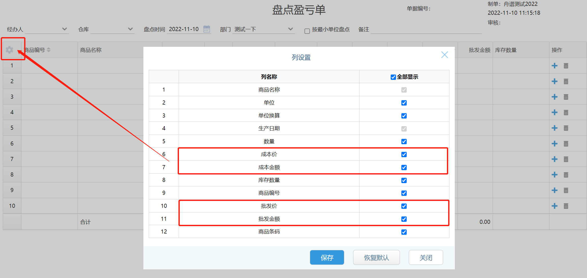Screen dimensions: 587x278
Task: Click the 0.00 total value
Action: point(485,222)
